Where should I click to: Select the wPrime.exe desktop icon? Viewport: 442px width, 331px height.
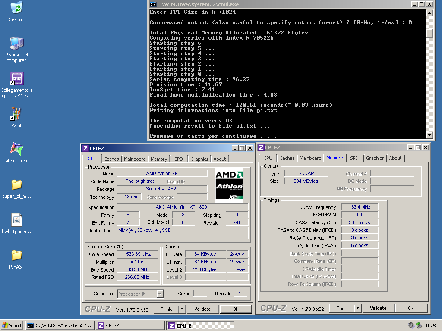(x=17, y=149)
